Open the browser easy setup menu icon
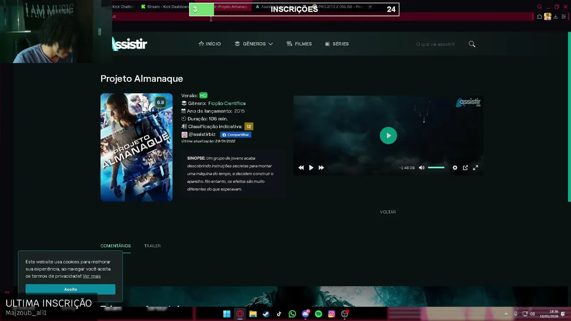Screen dimensions: 571x321 (x=563, y=17)
